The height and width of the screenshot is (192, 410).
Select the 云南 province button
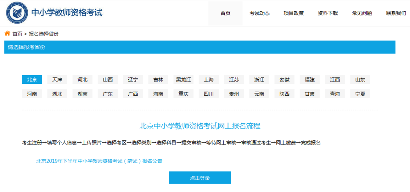click(x=259, y=94)
